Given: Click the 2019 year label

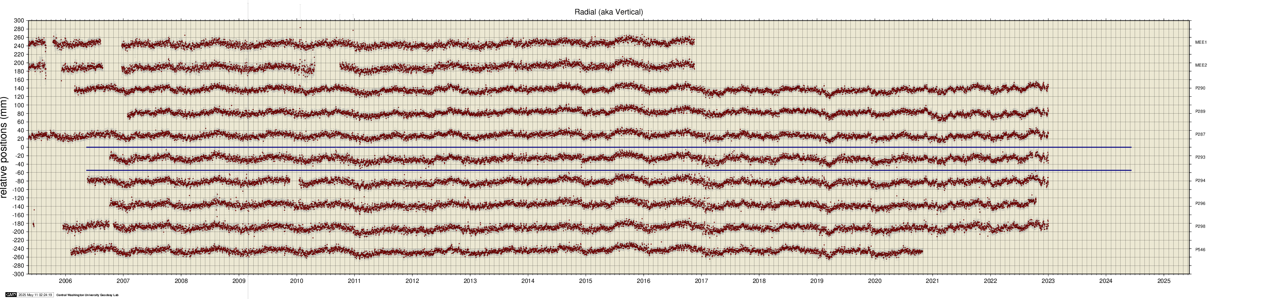Looking at the screenshot, I should coord(816,281).
